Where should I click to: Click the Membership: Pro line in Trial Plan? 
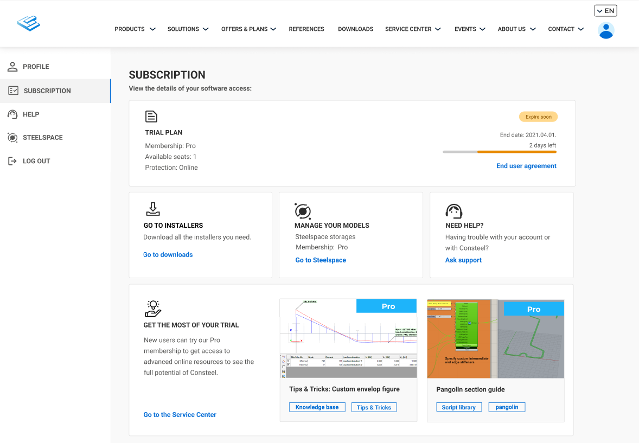[170, 146]
